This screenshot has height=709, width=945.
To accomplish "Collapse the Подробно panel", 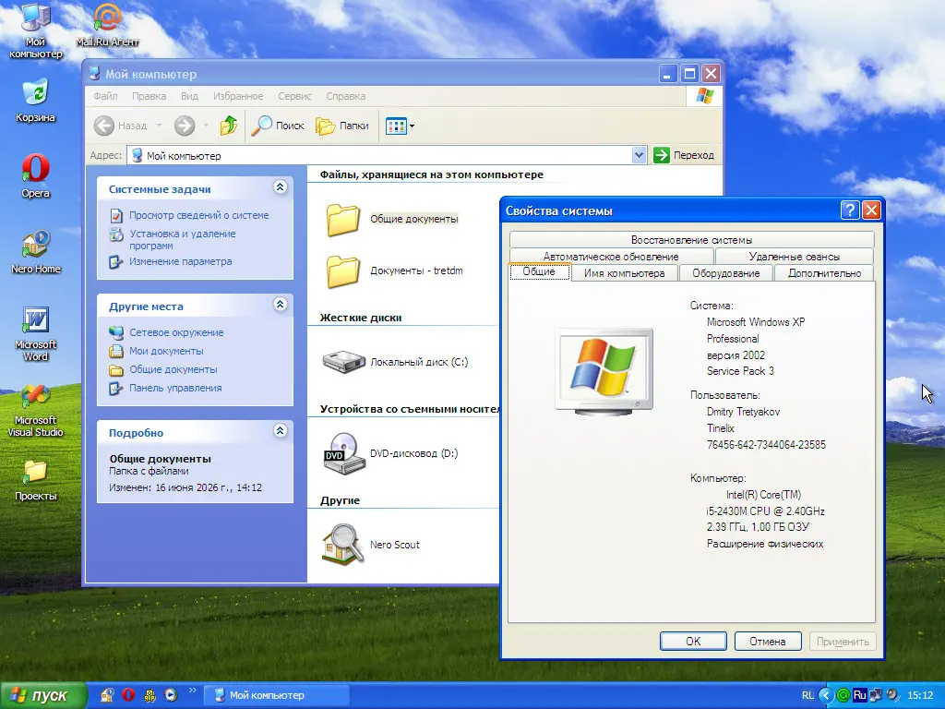I will tap(280, 431).
